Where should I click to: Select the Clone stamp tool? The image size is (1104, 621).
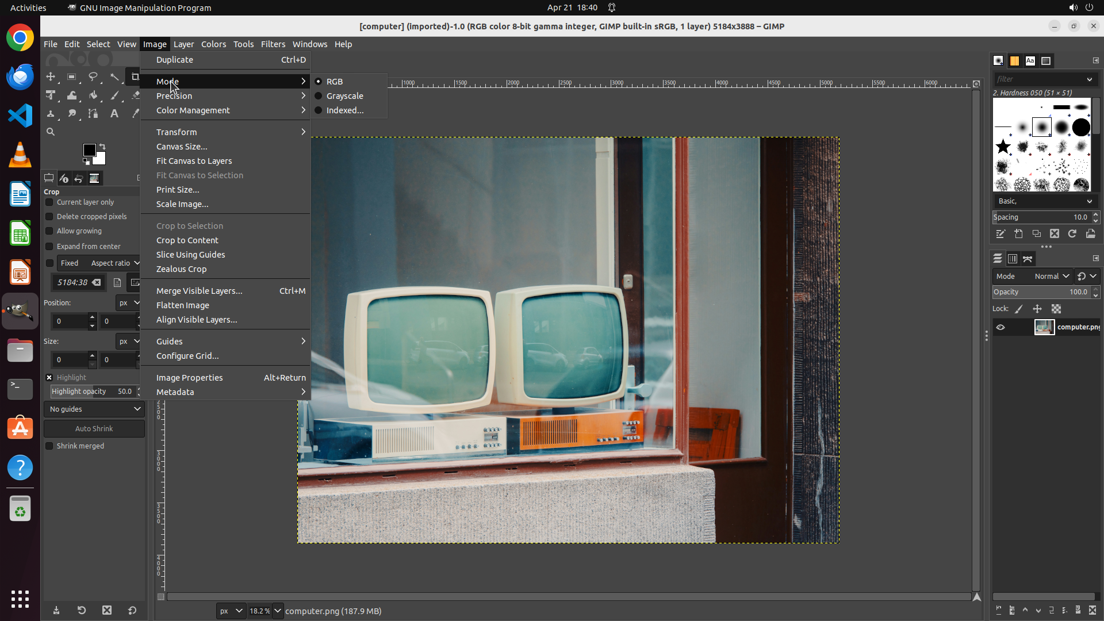point(51,114)
